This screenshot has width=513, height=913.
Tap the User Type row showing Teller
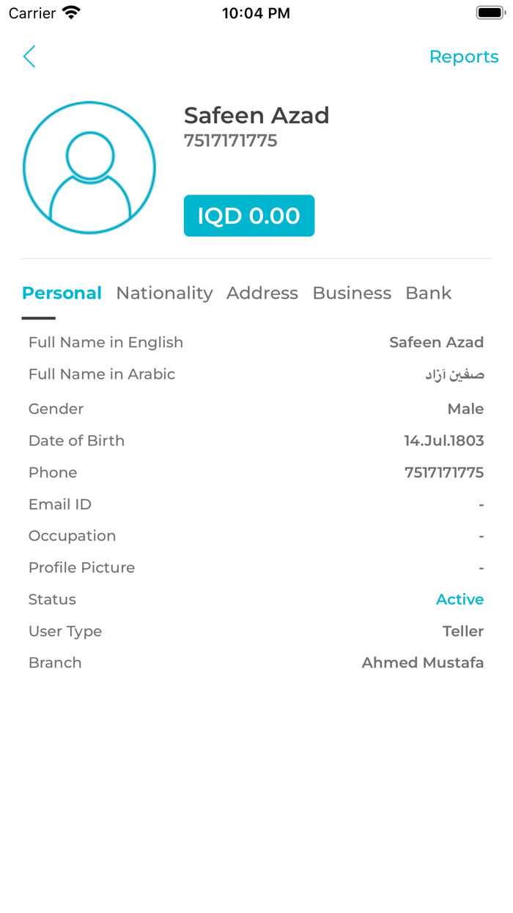coord(256,631)
